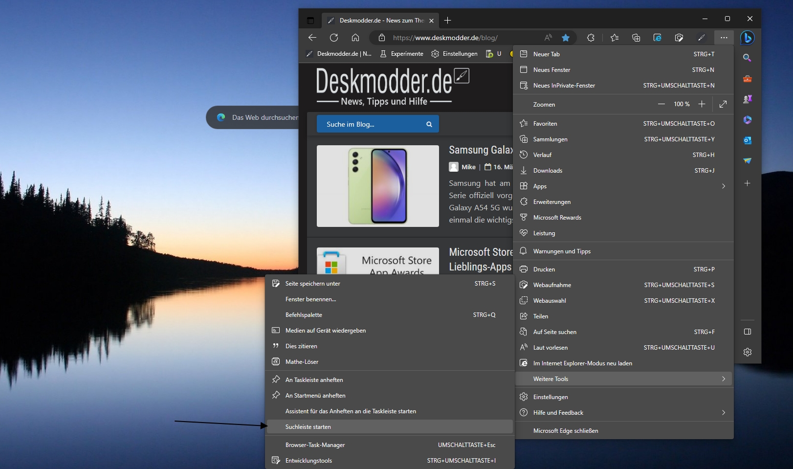793x469 pixels.
Task: Select Leistung menu entry
Action: click(624, 233)
